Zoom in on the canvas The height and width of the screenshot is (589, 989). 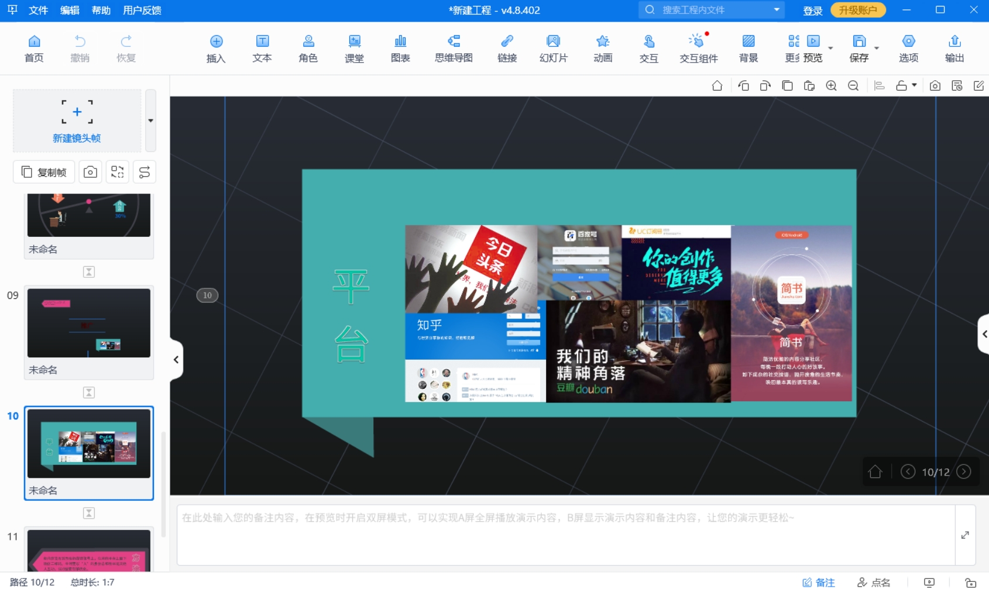831,86
